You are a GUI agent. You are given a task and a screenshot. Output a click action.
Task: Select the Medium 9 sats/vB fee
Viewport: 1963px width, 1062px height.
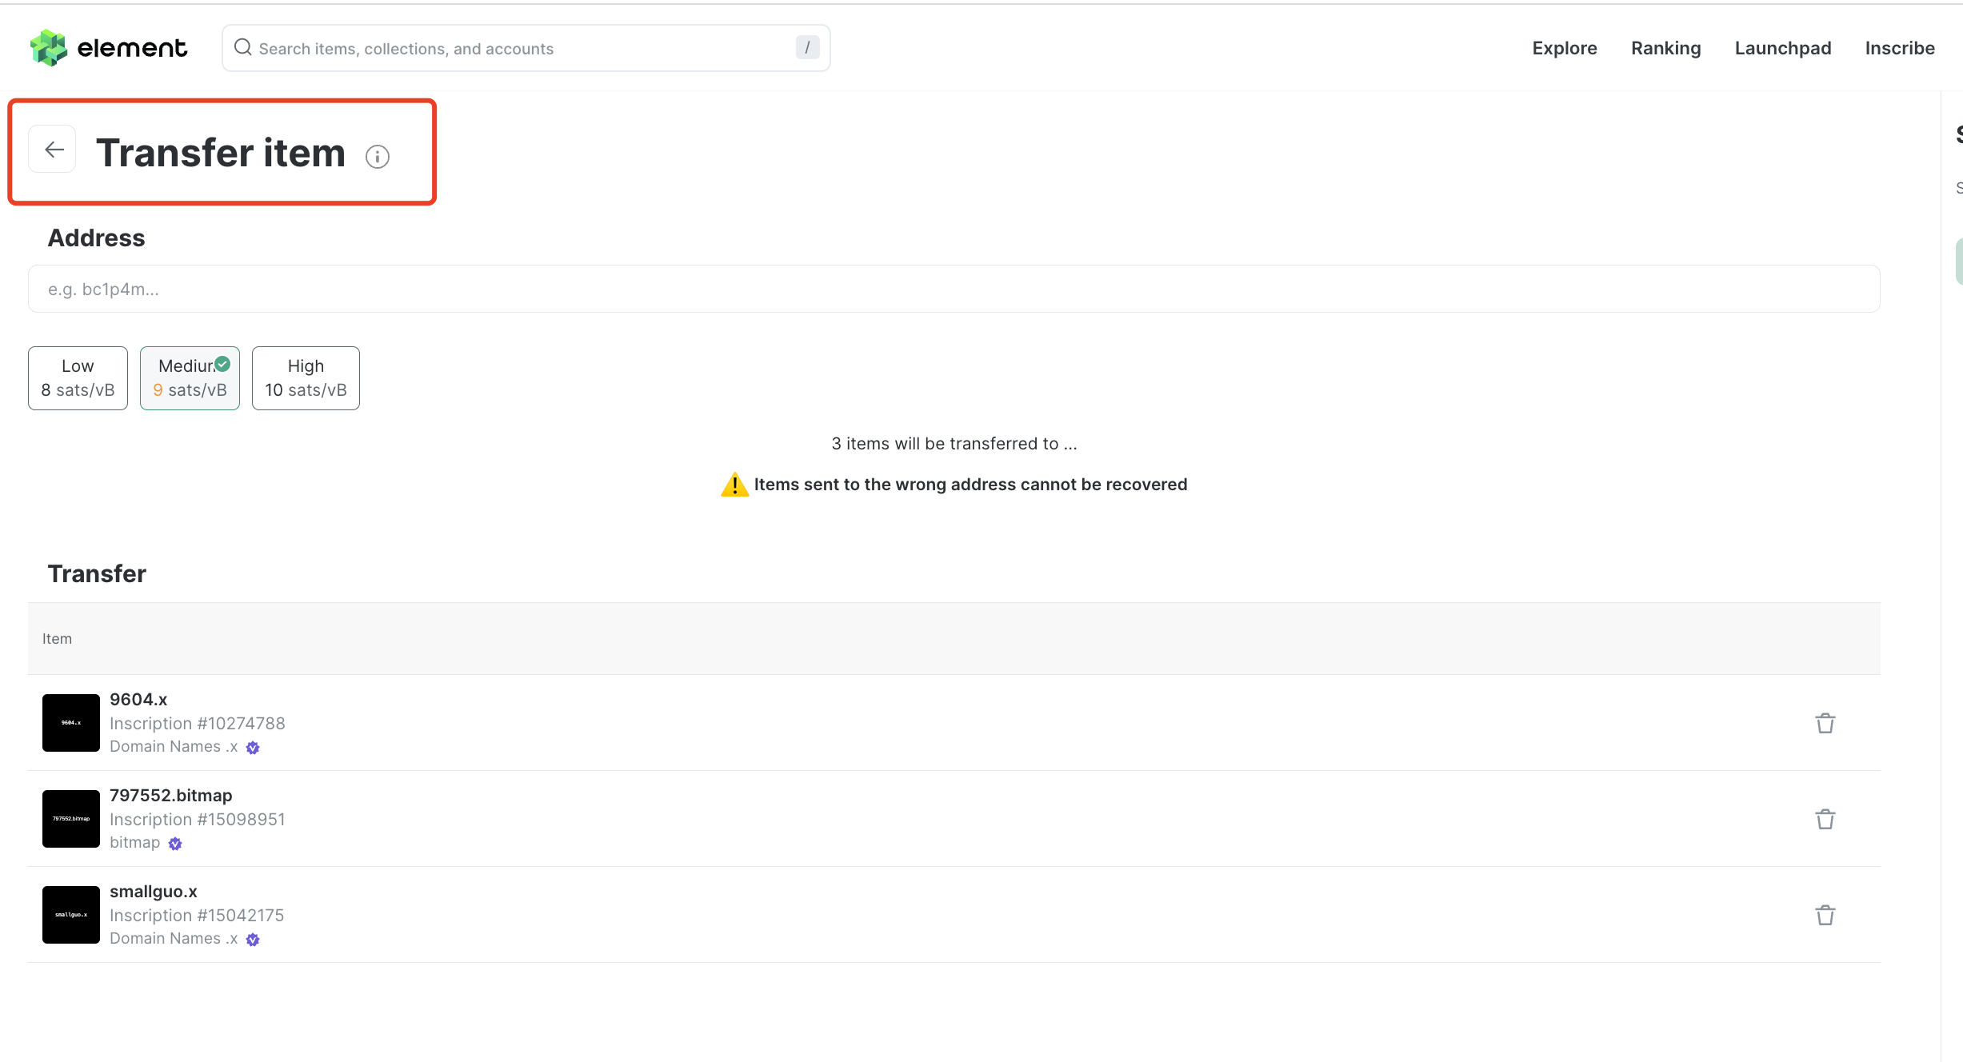pos(190,378)
